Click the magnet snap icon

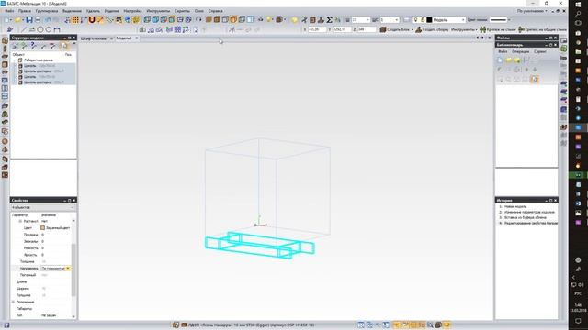(x=92, y=20)
